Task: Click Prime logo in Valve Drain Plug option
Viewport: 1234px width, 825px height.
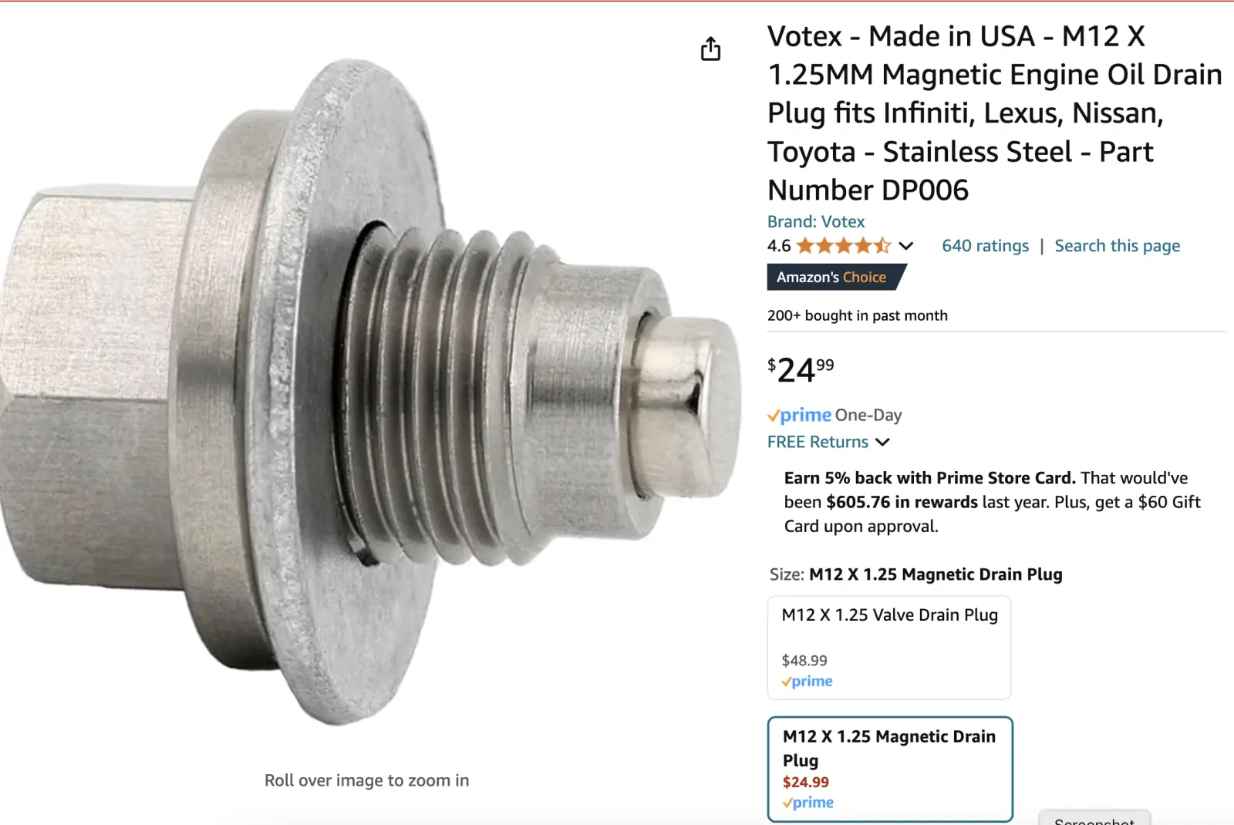Action: coord(807,682)
